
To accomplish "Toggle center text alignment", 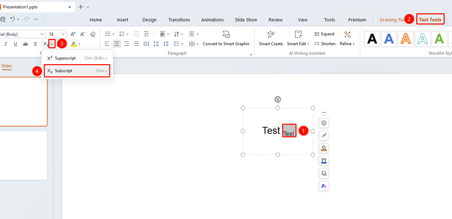I will [x=117, y=44].
